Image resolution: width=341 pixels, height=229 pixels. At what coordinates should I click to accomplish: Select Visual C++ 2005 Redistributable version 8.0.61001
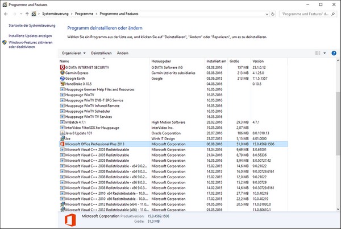173,149
